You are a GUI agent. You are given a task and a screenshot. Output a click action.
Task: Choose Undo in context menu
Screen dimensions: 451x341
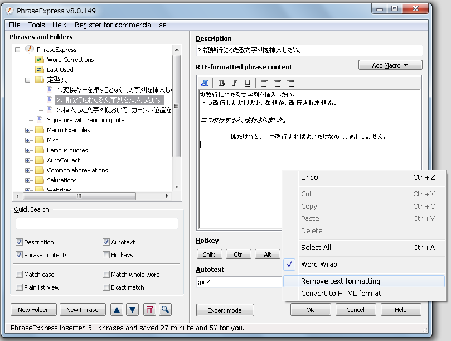click(x=364, y=177)
